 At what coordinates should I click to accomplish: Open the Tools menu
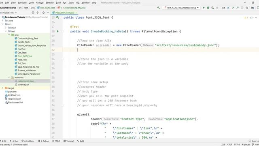pyautogui.click(x=71, y=3)
